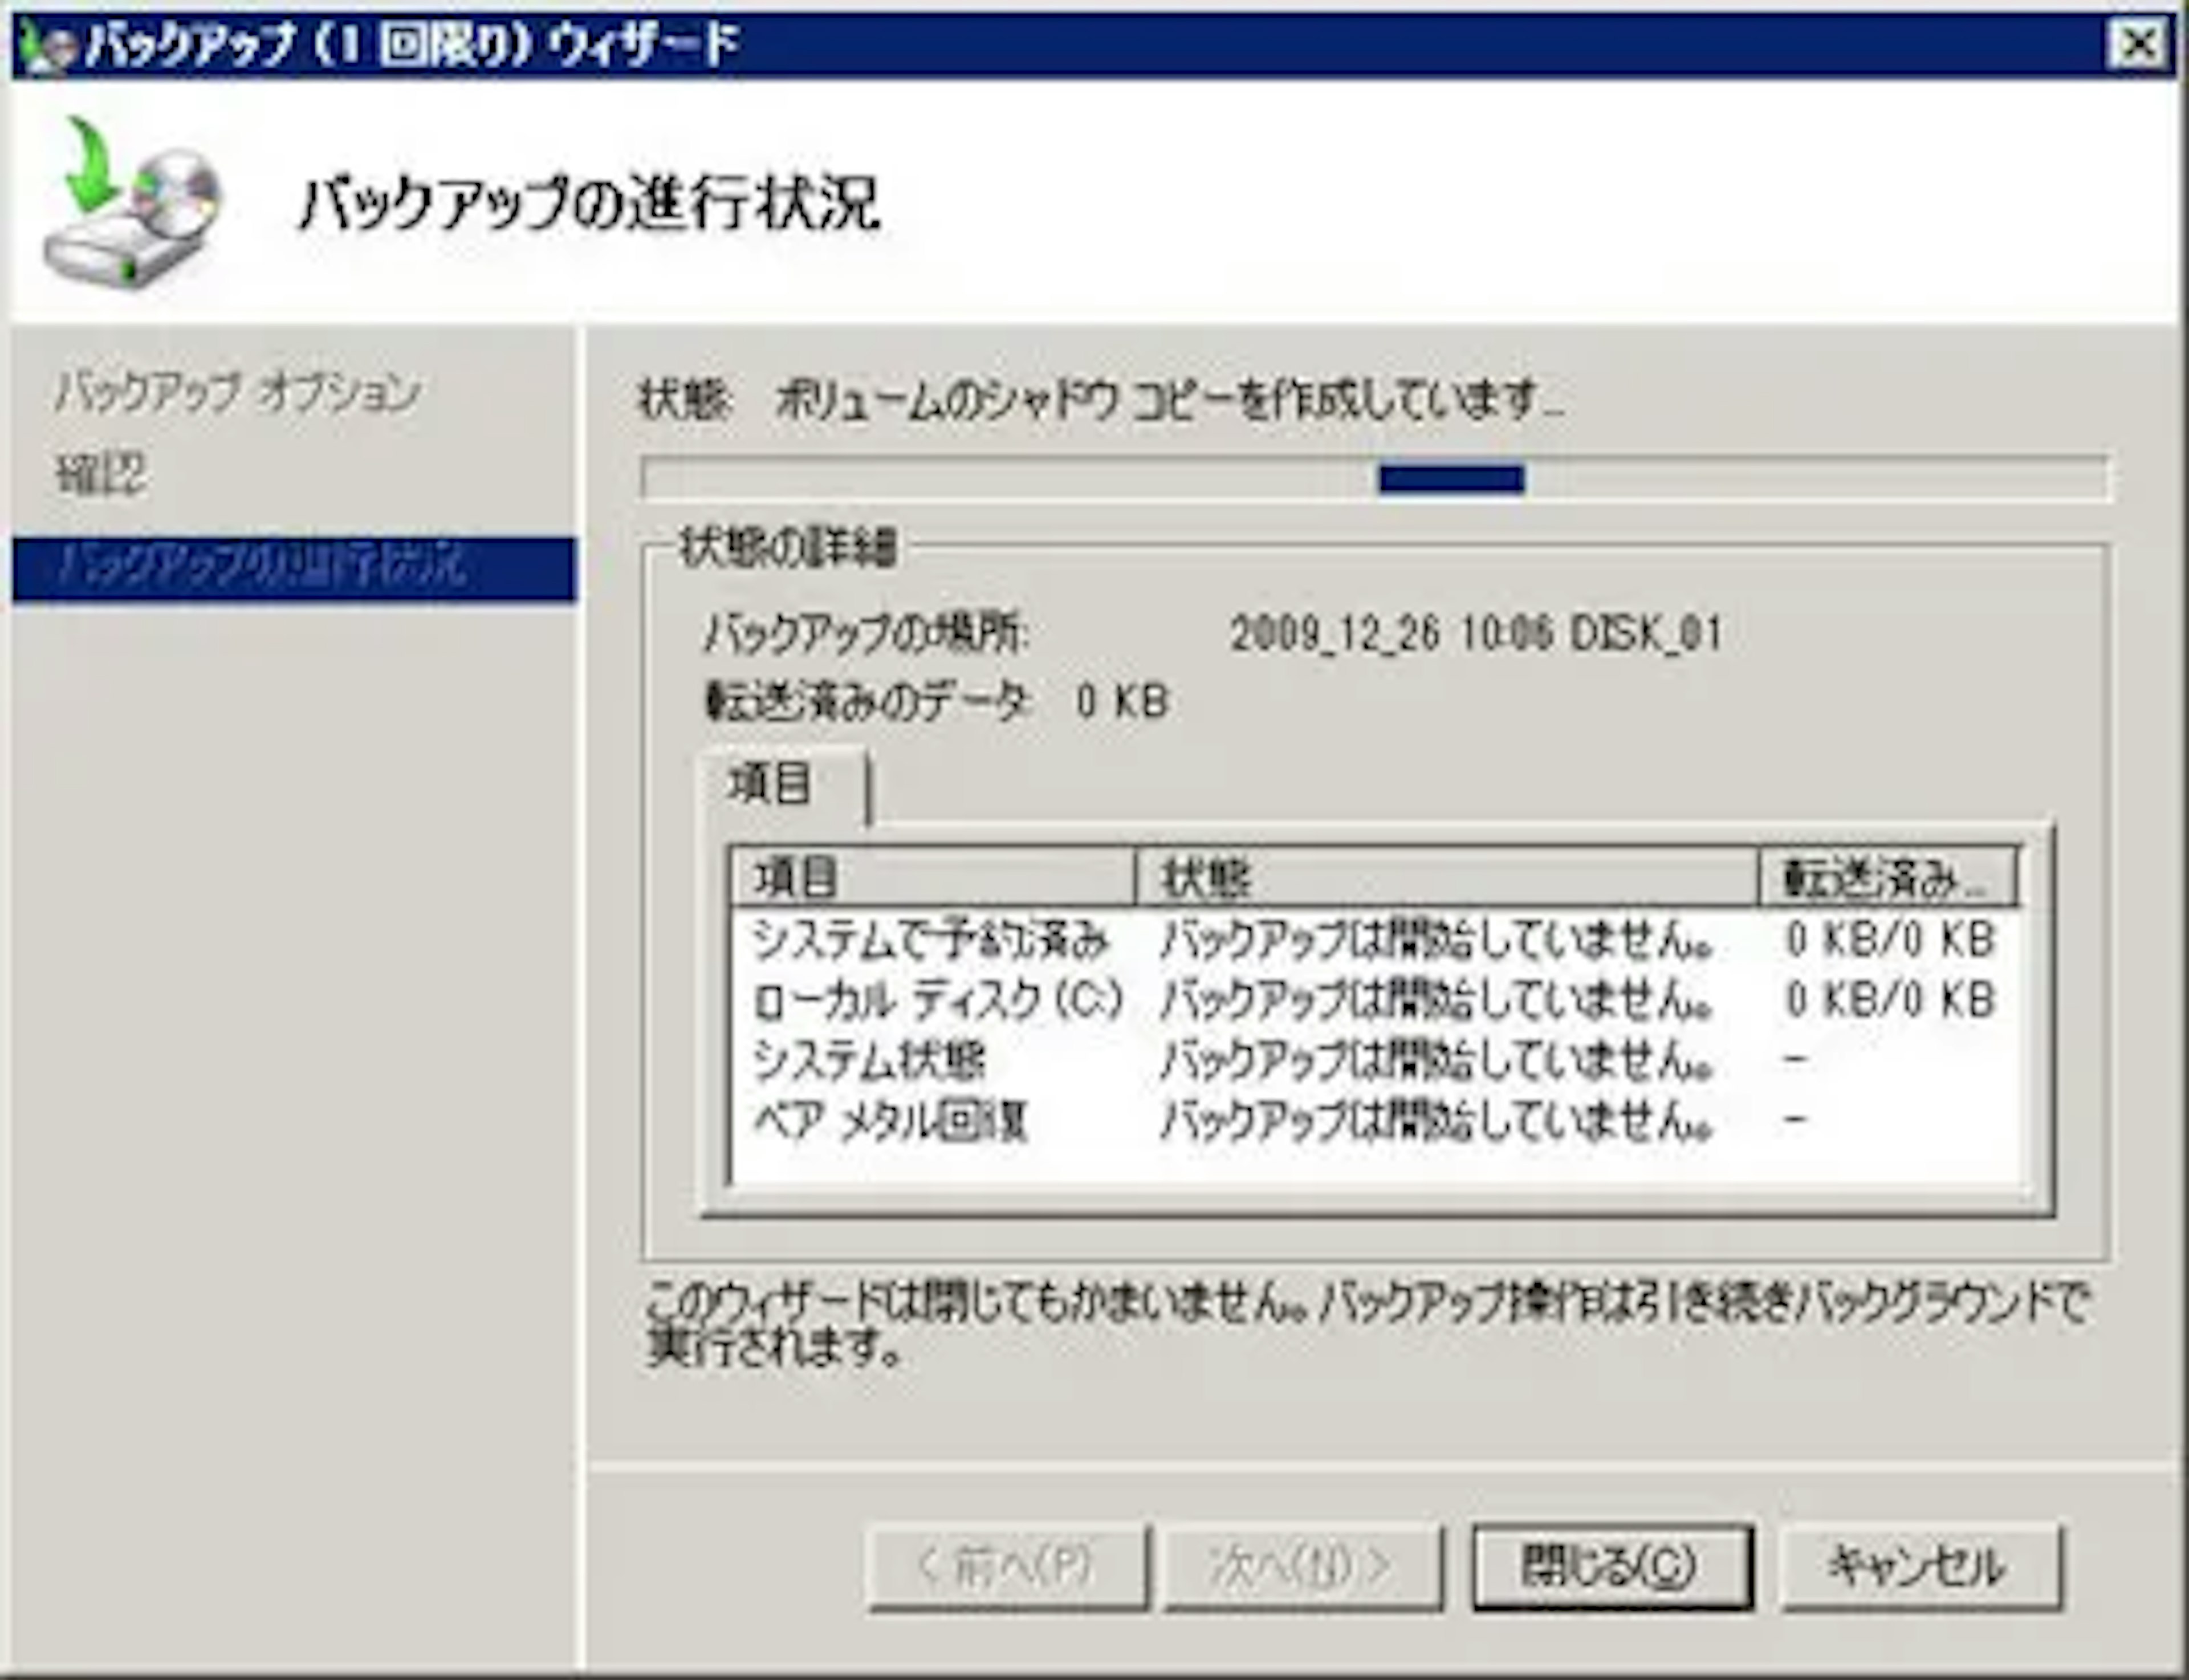Select the ローカル ディスク (C:) row
The height and width of the screenshot is (1680, 2189).
point(937,1000)
